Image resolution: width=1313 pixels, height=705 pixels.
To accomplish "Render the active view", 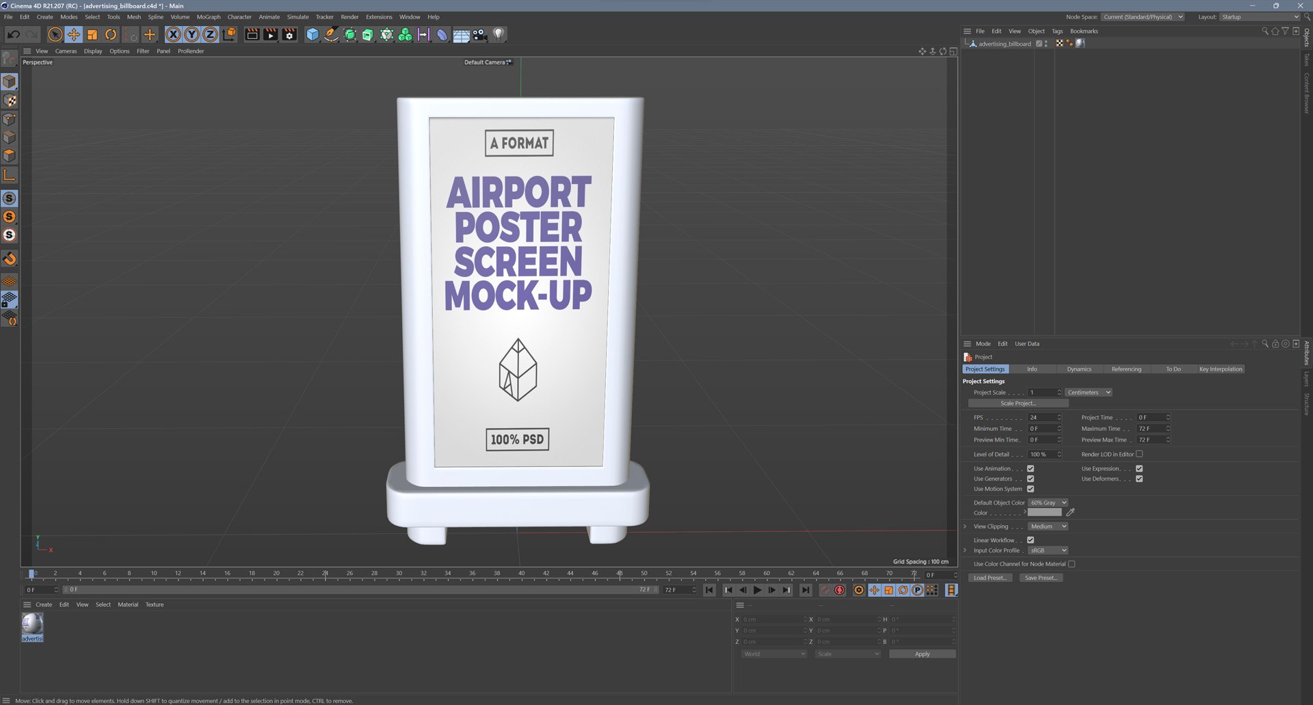I will (x=252, y=34).
